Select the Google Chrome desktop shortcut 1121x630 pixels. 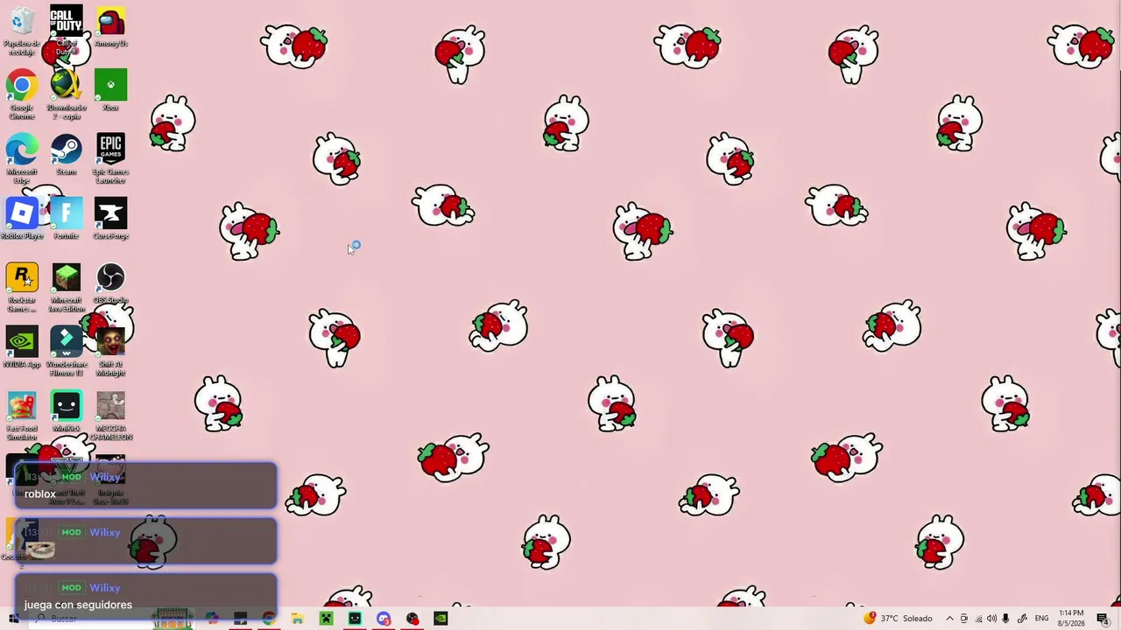point(22,95)
